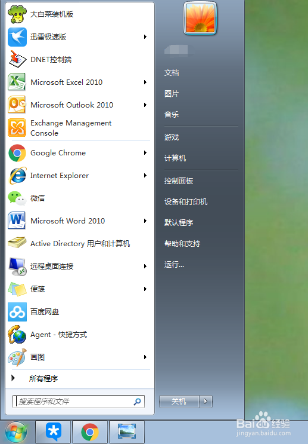308x444 pixels.
Task: Open the blue asterisk app in taskbar
Action: pos(53,432)
